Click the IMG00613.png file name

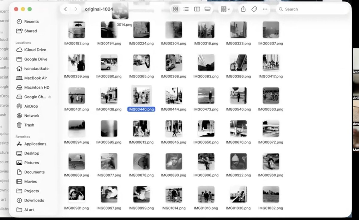141,142
